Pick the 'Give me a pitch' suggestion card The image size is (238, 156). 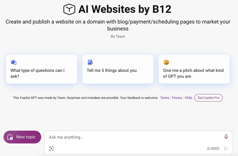point(194,69)
